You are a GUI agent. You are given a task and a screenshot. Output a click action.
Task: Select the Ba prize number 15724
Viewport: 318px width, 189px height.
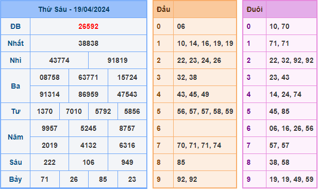[x=127, y=77]
